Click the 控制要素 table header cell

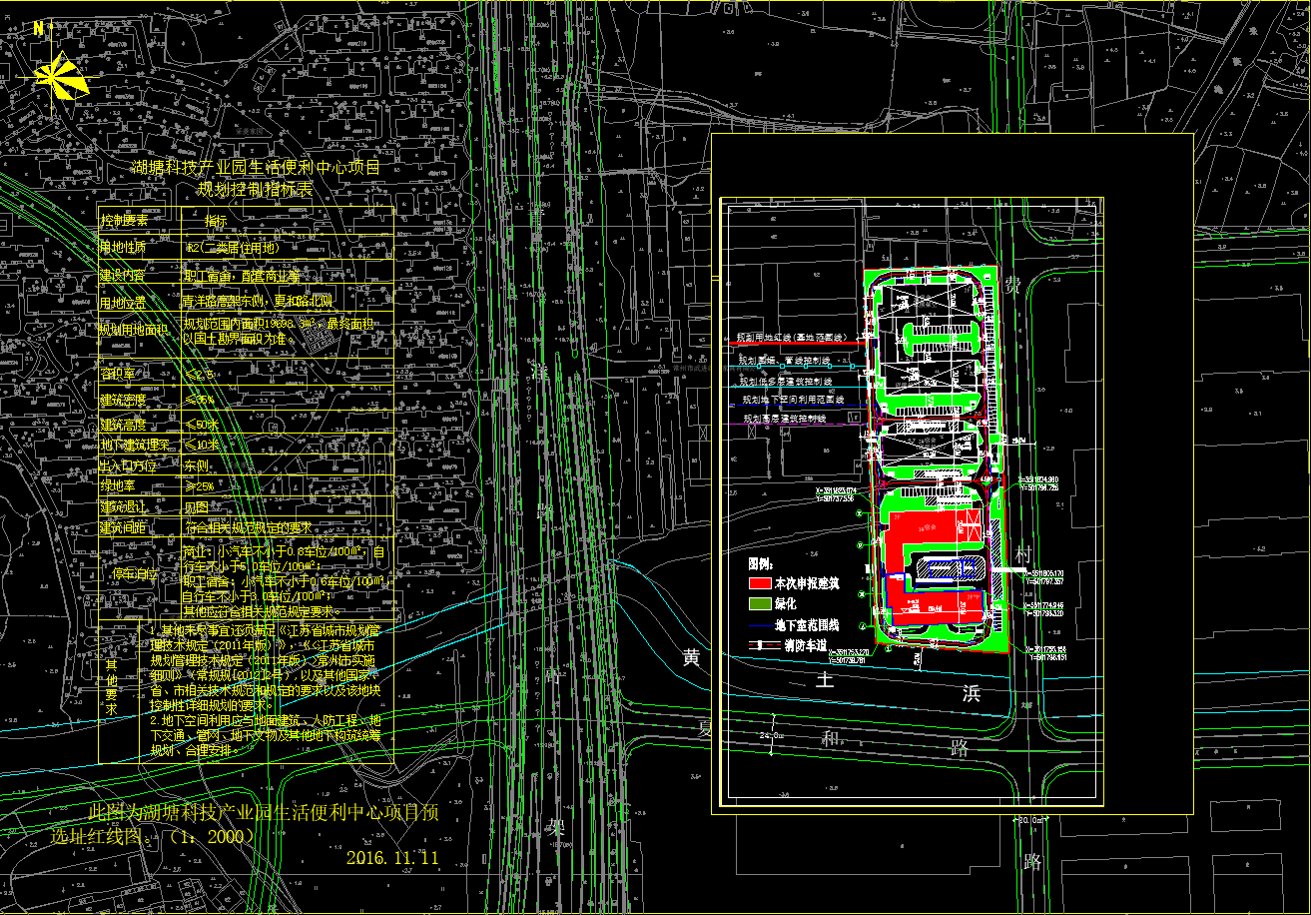pos(123,220)
